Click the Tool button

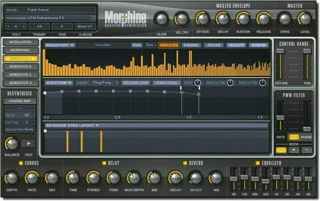tap(137, 45)
